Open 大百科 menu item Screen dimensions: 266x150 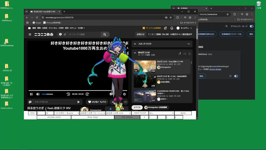61,28
